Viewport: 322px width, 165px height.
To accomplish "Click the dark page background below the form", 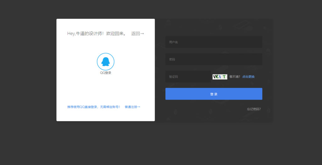I will pos(161,145).
